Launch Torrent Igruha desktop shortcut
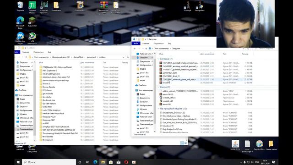The width and height of the screenshot is (293, 165). click(32, 7)
